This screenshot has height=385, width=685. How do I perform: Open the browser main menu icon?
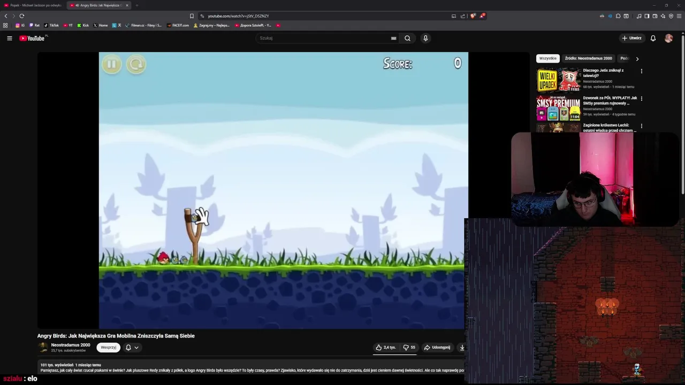pyautogui.click(x=679, y=16)
